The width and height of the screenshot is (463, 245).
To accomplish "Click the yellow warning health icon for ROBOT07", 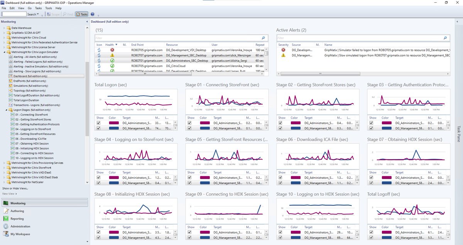I will click(112, 55).
